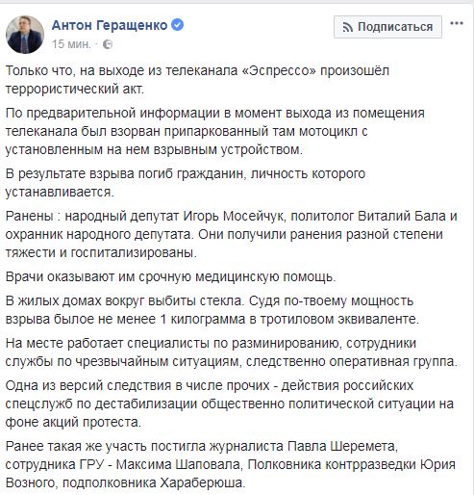Open Антон Геращенко's profile picture
The image size is (474, 495).
pyautogui.click(x=25, y=35)
